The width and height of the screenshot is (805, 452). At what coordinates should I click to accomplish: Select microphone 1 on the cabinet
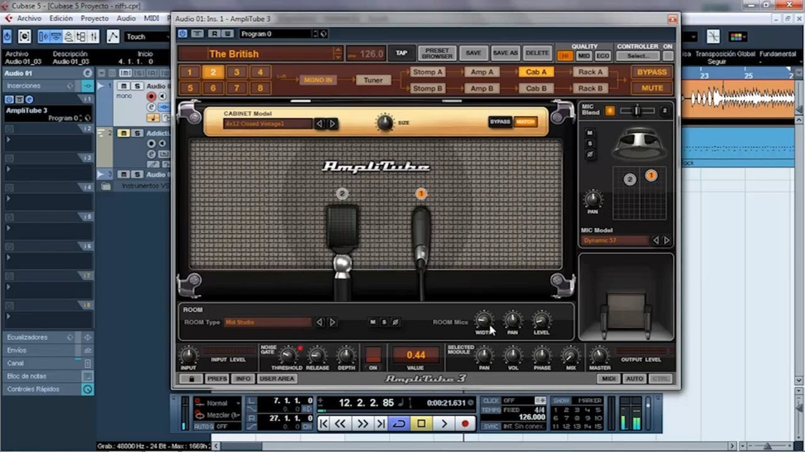click(421, 193)
